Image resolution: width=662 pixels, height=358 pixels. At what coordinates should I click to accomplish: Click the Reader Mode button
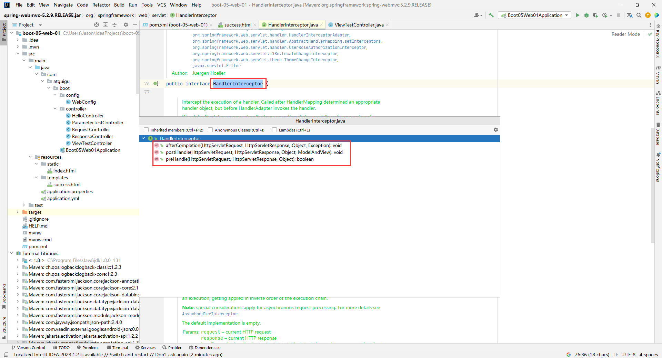pyautogui.click(x=625, y=34)
